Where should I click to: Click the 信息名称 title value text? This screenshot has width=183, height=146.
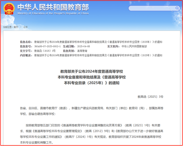pyautogui.click(x=98, y=42)
